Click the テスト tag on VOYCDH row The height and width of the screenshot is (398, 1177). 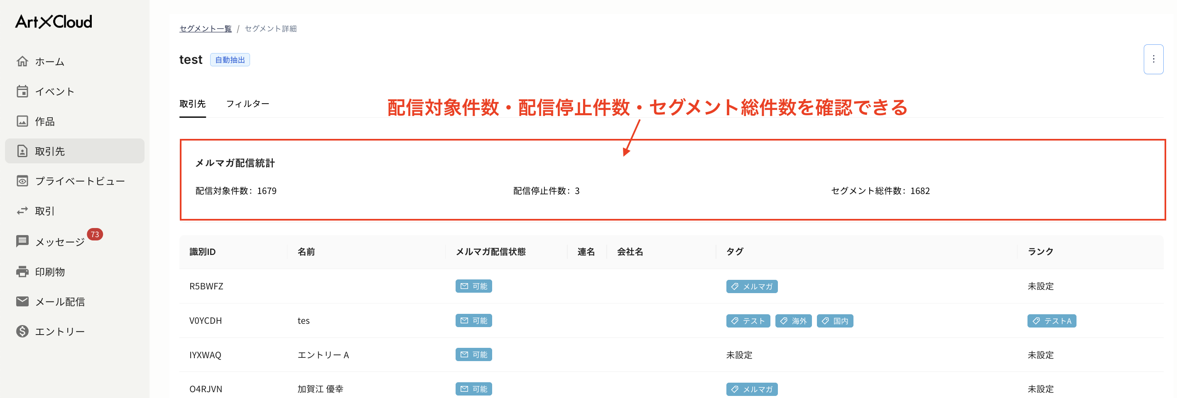click(748, 320)
